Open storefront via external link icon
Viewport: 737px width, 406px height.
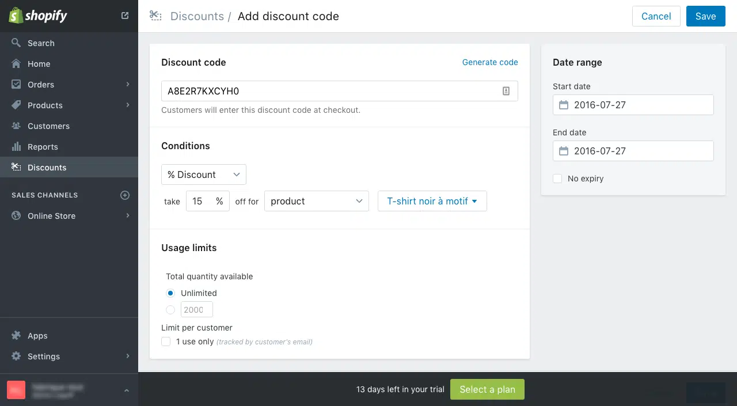[x=125, y=16]
